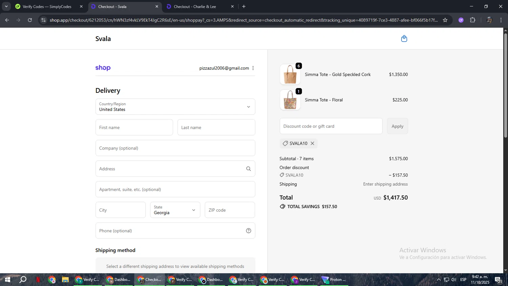Open volume control in system tray
The image size is (508, 286).
(x=454, y=280)
